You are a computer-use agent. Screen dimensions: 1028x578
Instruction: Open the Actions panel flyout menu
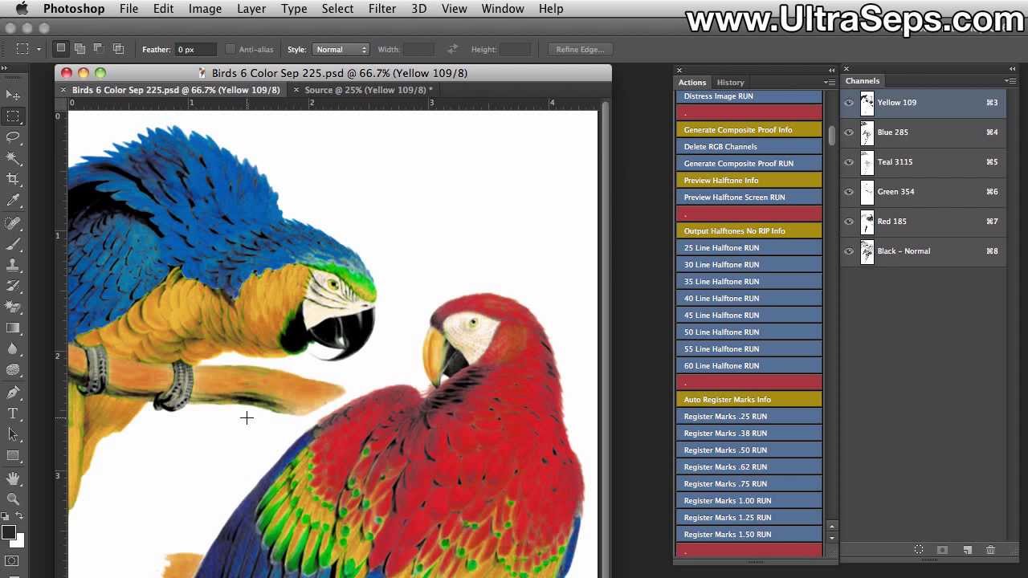pyautogui.click(x=828, y=82)
